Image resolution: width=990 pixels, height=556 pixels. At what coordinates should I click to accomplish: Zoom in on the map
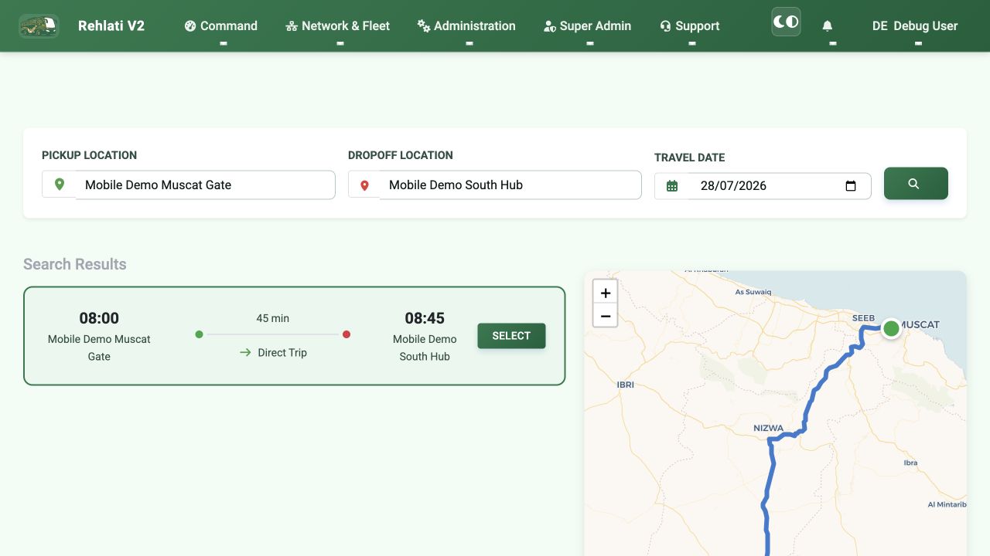(606, 293)
